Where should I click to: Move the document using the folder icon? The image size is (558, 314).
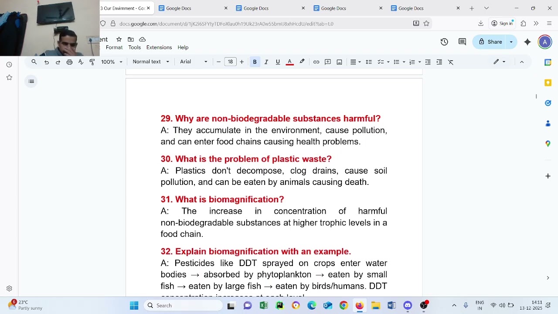pos(130,39)
